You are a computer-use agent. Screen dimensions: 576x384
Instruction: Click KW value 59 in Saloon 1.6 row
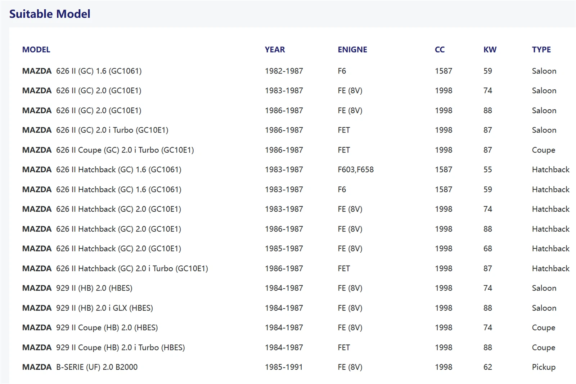(488, 71)
